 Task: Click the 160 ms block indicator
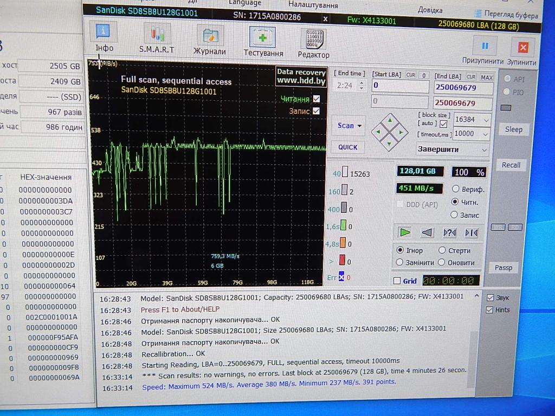tap(344, 190)
